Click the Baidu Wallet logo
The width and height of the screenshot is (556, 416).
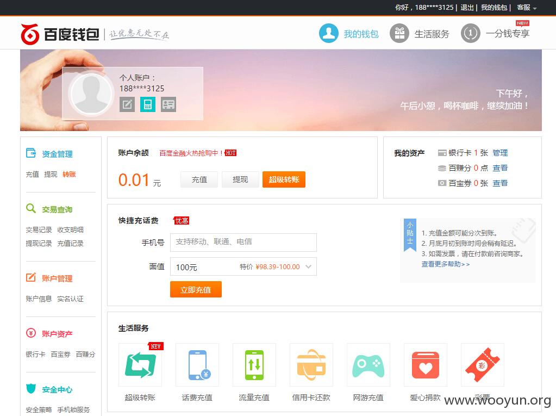pyautogui.click(x=60, y=34)
